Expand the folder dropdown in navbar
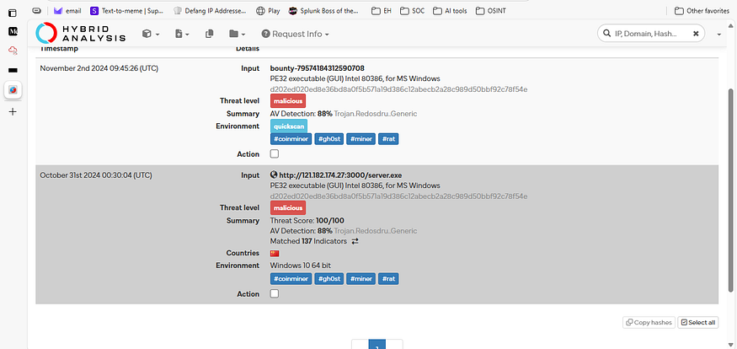Screen dimensions: 737x349 click(237, 34)
